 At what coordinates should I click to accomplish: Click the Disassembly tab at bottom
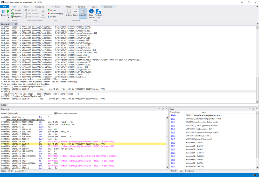click(20, 171)
